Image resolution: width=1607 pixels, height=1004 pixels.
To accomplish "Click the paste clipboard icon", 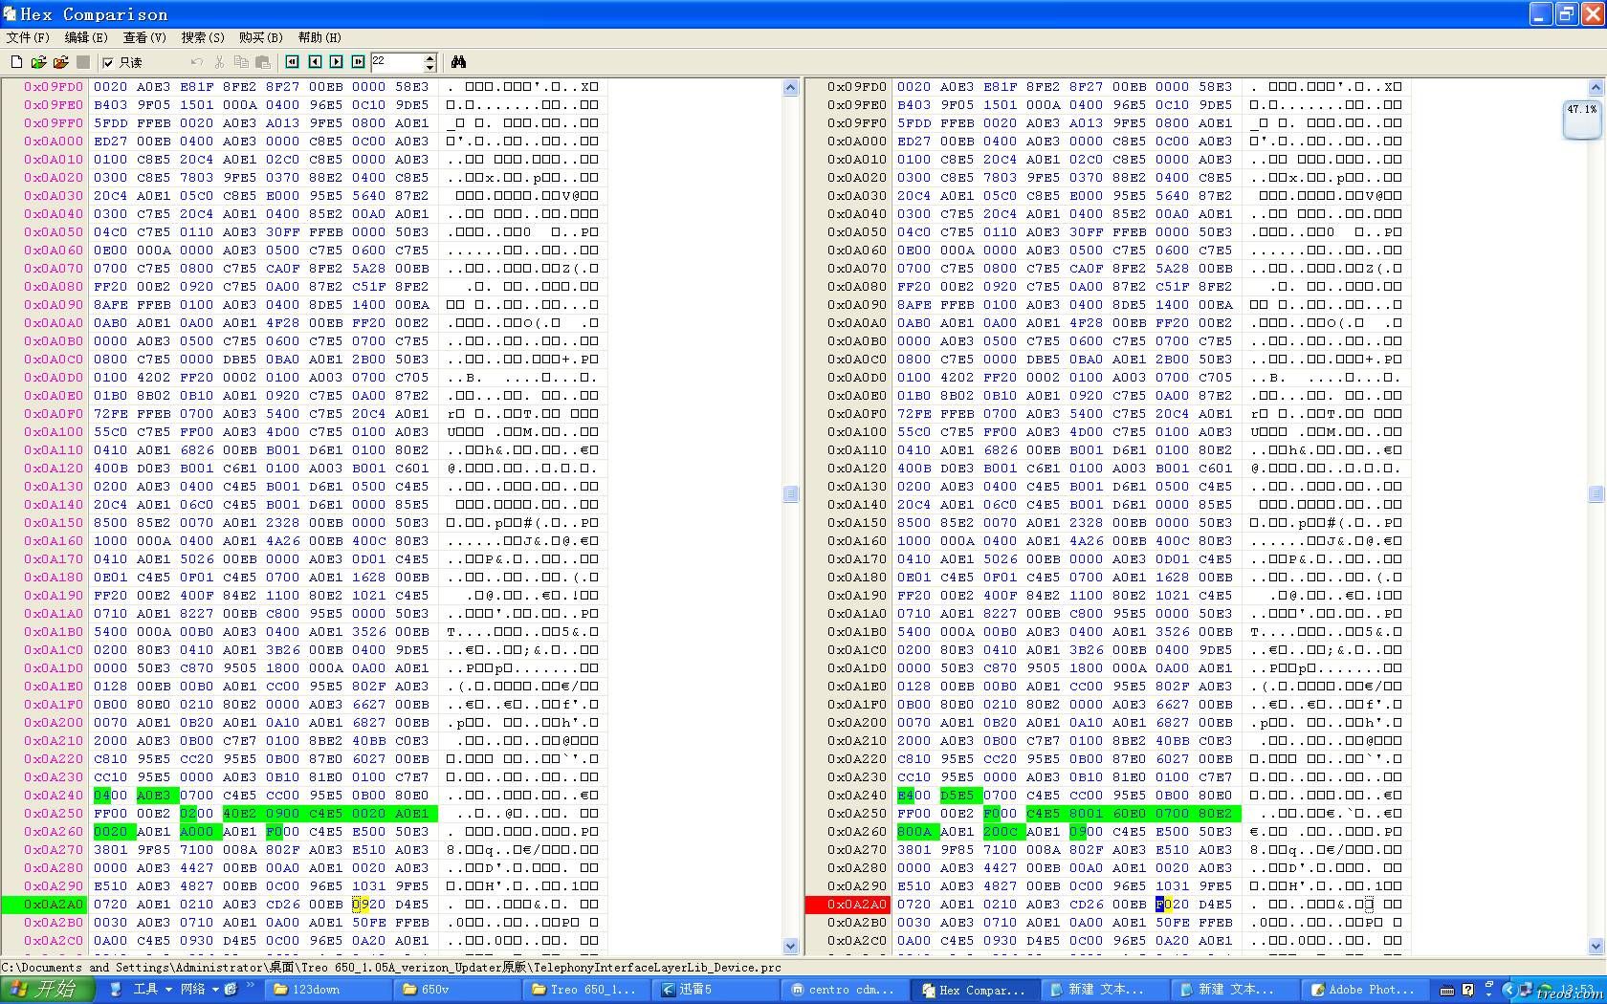I will pyautogui.click(x=263, y=62).
